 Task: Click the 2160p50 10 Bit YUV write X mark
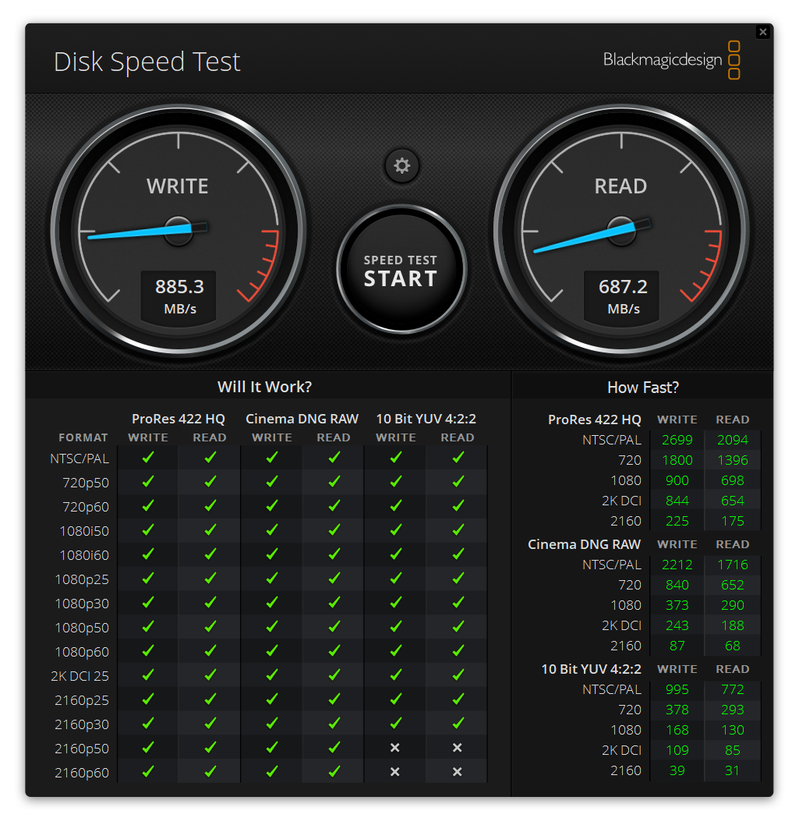pos(395,748)
